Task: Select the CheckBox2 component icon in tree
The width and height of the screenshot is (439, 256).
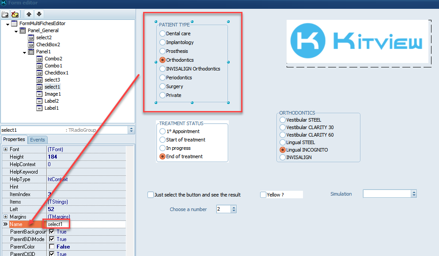Action: coord(31,45)
